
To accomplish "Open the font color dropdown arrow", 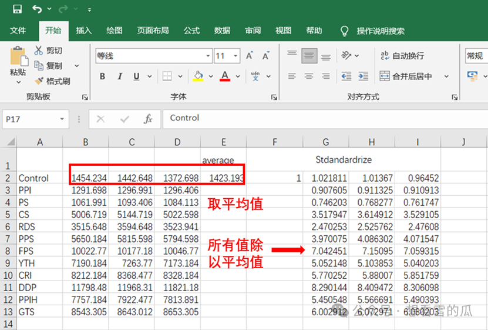I will click(238, 76).
